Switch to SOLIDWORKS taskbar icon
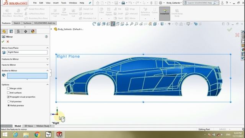245x138 pixels. tap(59, 135)
